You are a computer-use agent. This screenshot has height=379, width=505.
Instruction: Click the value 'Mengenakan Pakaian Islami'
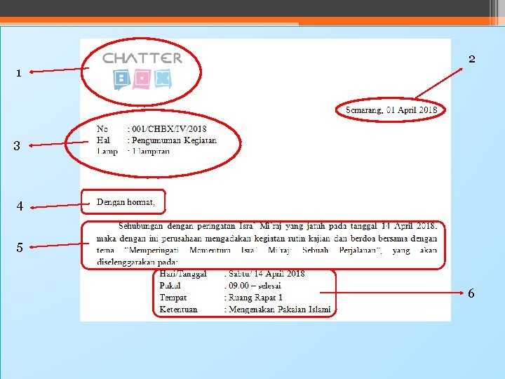point(280,310)
